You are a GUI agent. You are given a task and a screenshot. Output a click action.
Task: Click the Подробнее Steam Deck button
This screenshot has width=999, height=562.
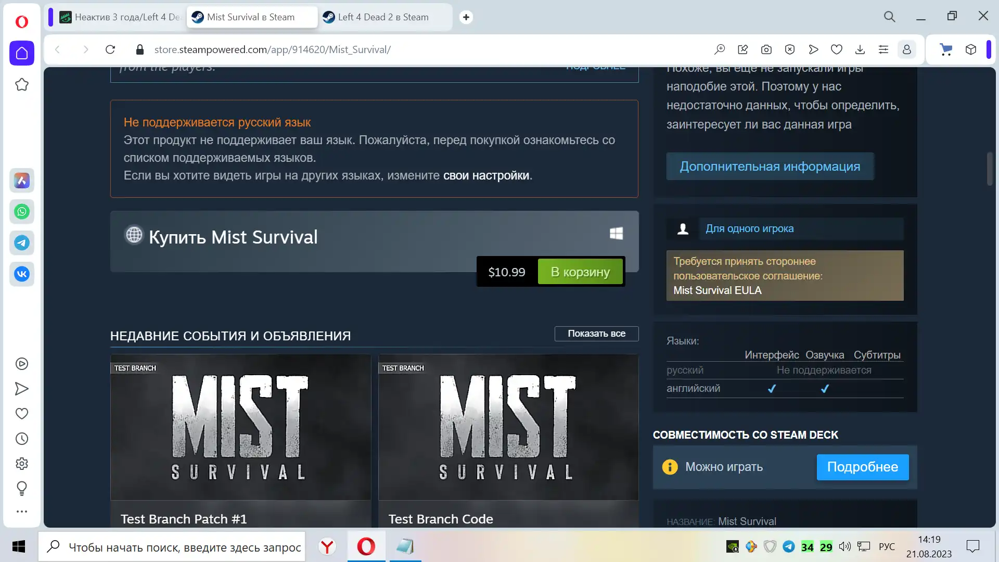click(x=863, y=467)
